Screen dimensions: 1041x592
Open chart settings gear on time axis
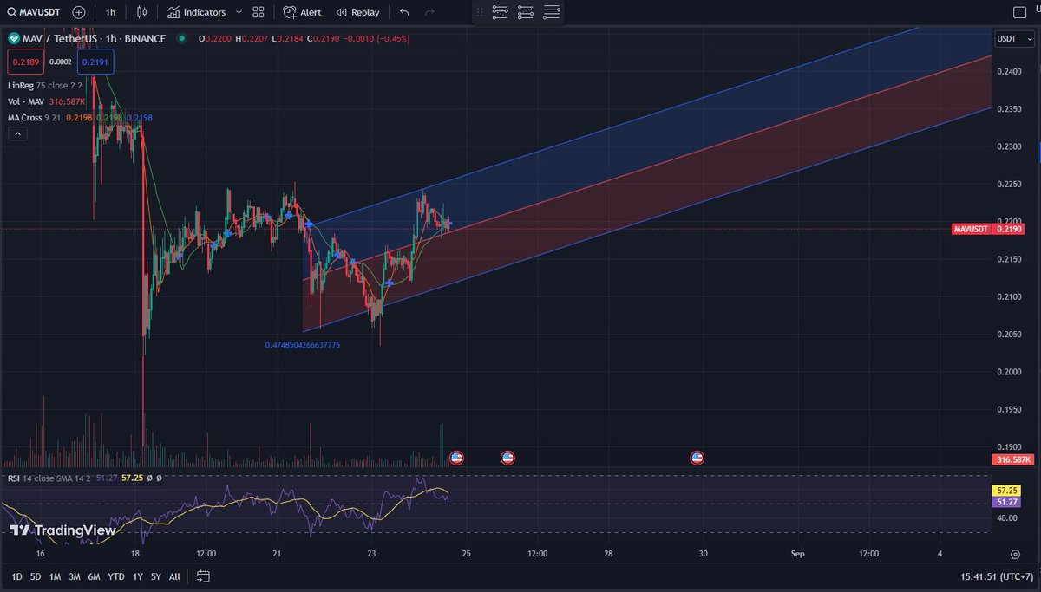1015,553
